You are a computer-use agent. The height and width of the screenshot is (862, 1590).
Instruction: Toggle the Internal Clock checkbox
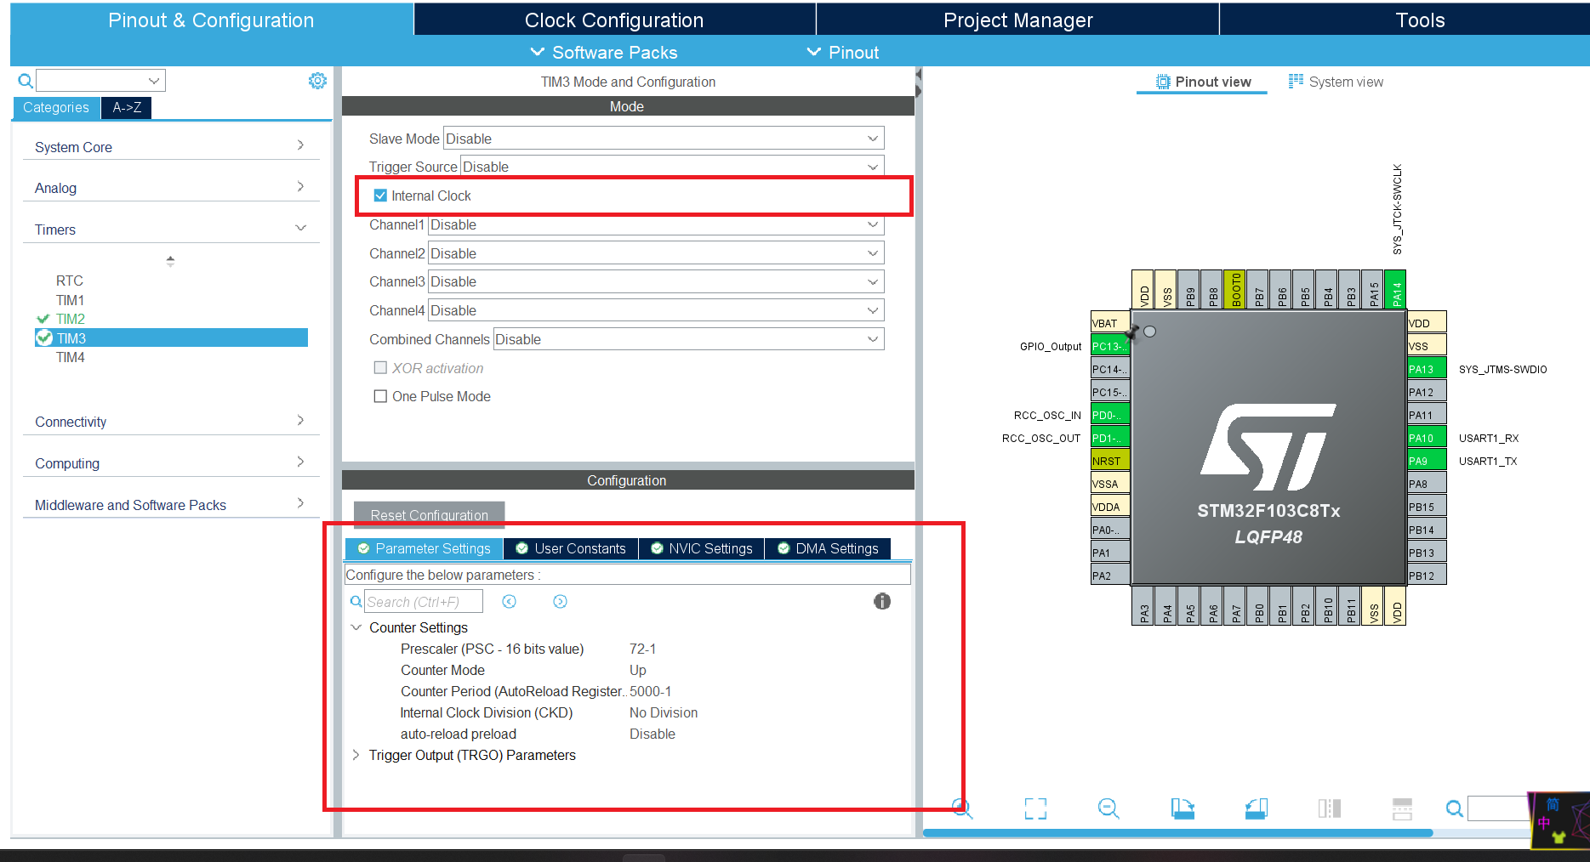(380, 196)
